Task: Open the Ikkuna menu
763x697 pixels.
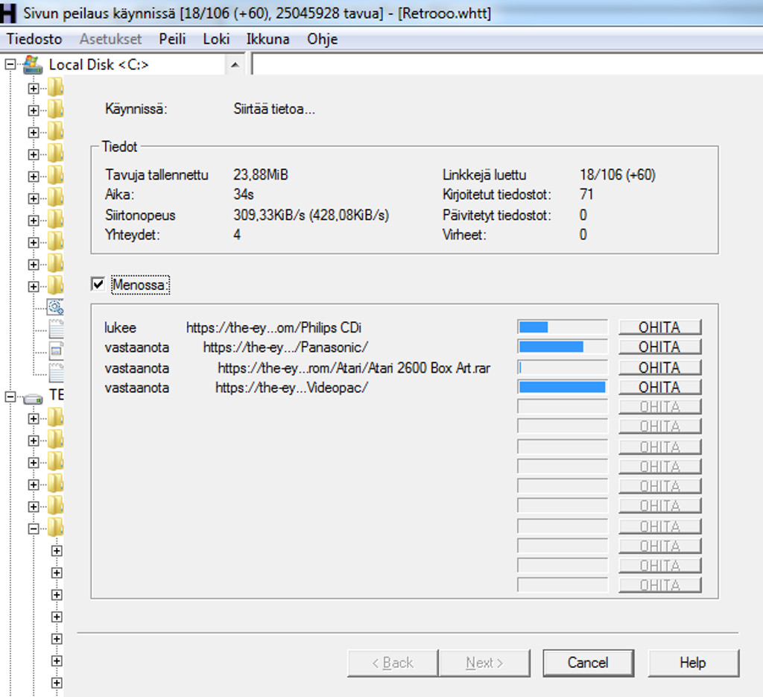Action: 267,39
